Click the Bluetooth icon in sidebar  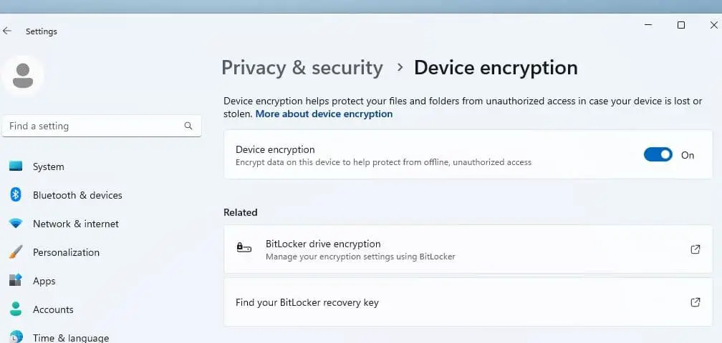pos(16,195)
